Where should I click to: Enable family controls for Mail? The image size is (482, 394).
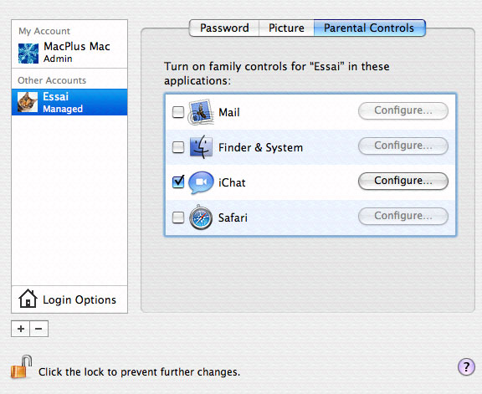click(x=178, y=112)
